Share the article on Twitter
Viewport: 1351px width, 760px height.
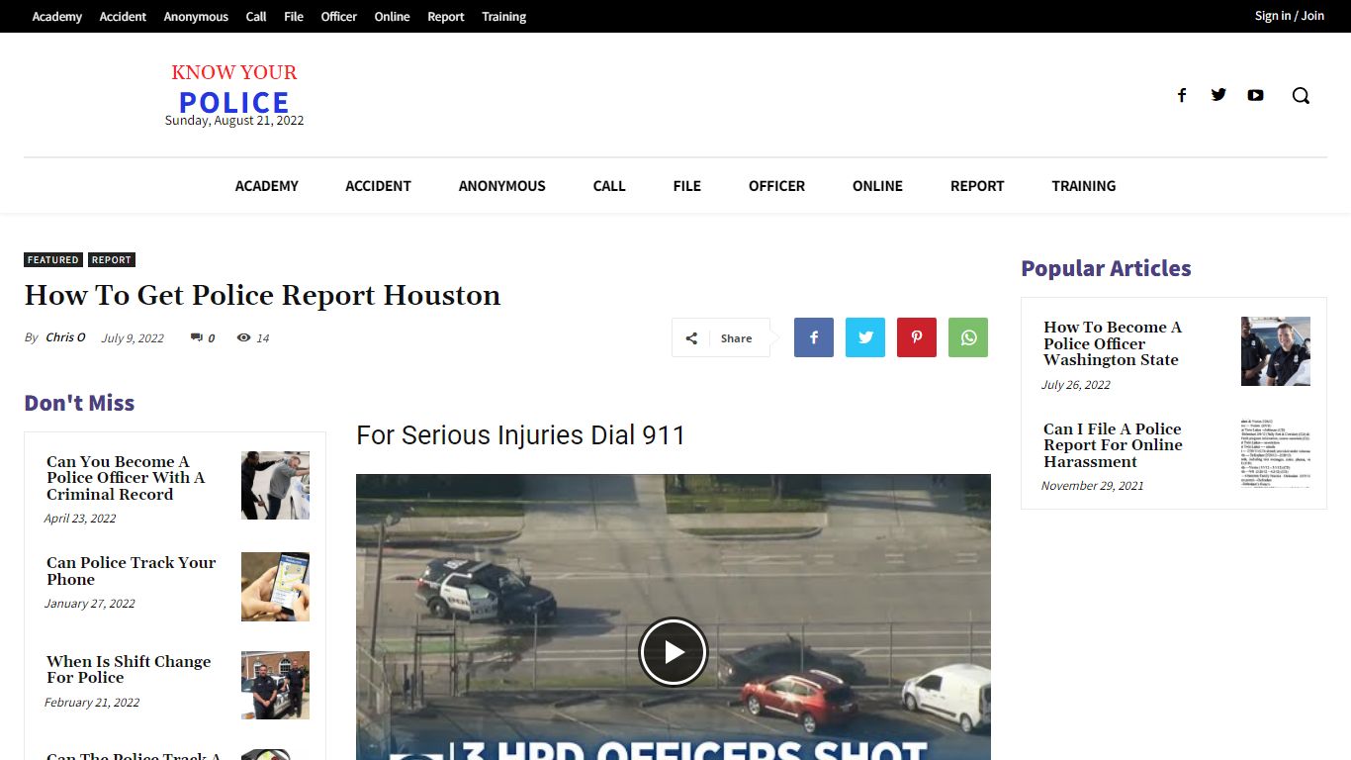(x=865, y=337)
